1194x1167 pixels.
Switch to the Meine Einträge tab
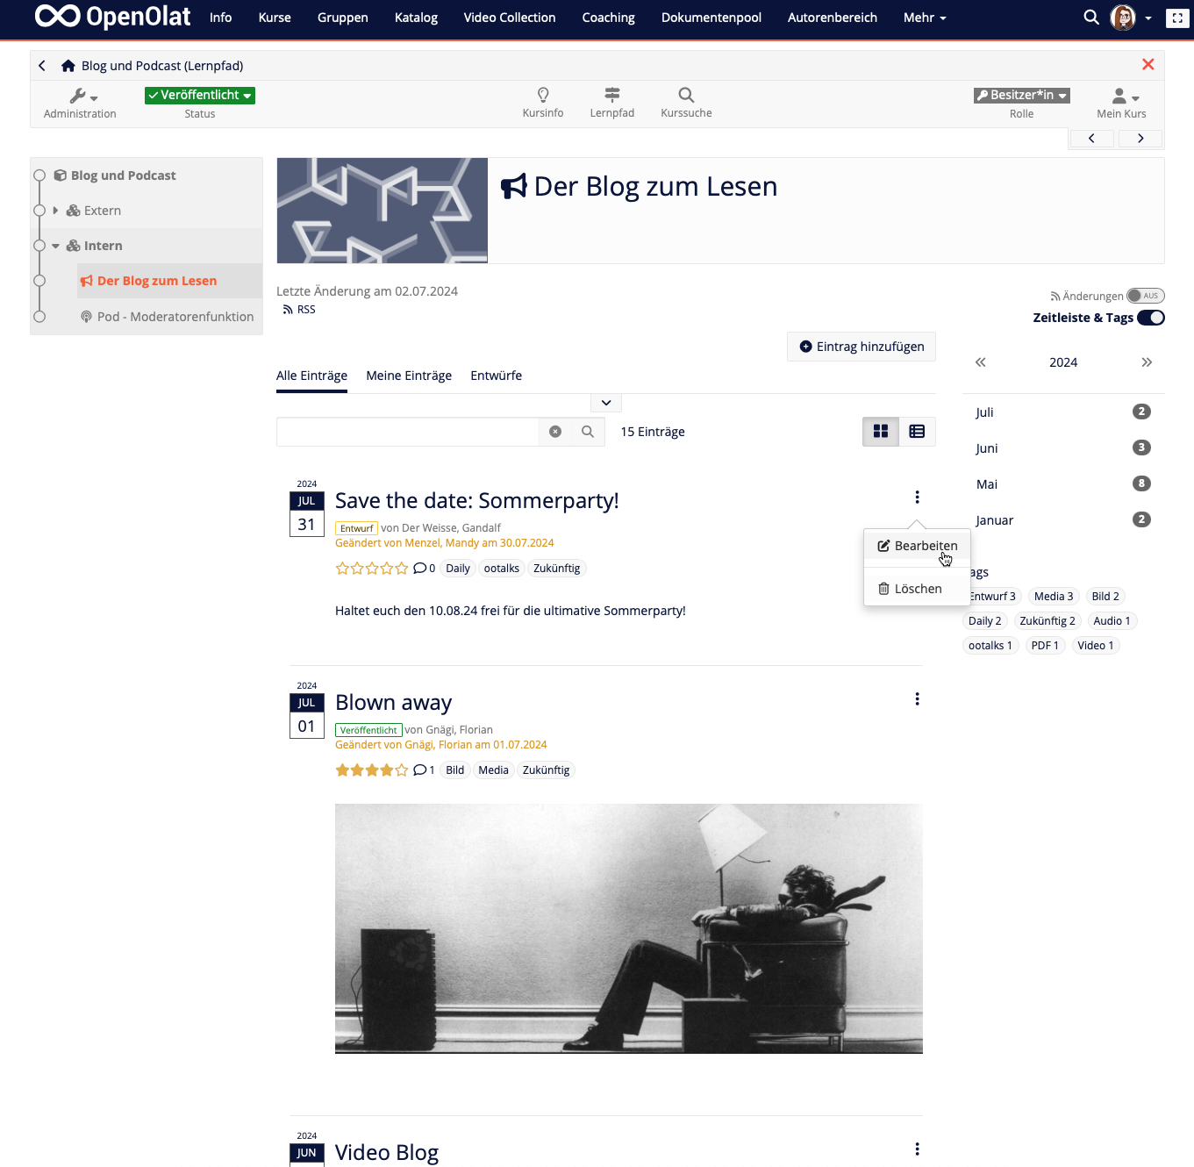408,376
